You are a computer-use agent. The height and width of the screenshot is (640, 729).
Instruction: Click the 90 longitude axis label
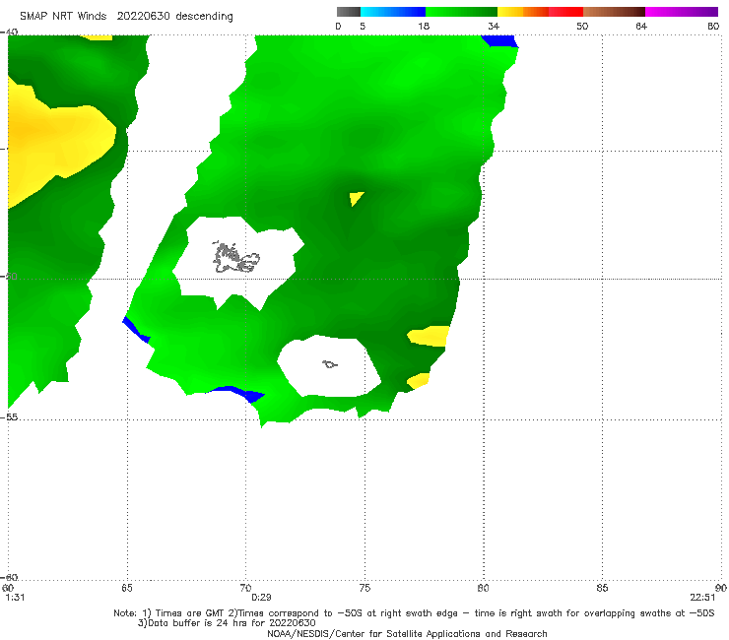721,588
